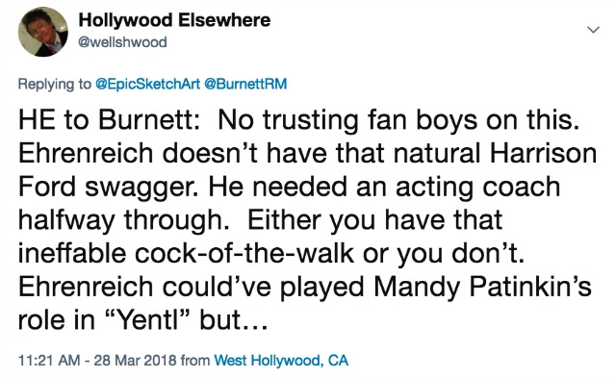Viewport: 616px width, 378px height.
Task: Click the 11:21 AM timestamp
Action: [x=49, y=361]
